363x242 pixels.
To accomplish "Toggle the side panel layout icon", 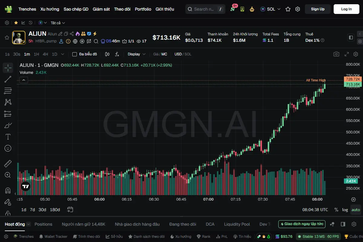I will (351, 38).
